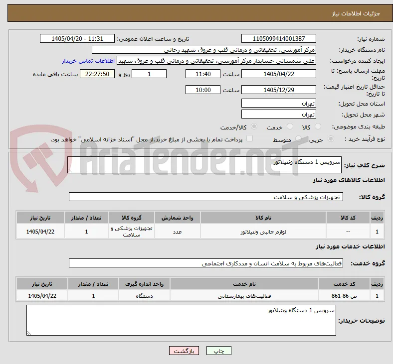Click the ایجاد کننده درخواست field
The image size is (393, 364).
(216, 61)
